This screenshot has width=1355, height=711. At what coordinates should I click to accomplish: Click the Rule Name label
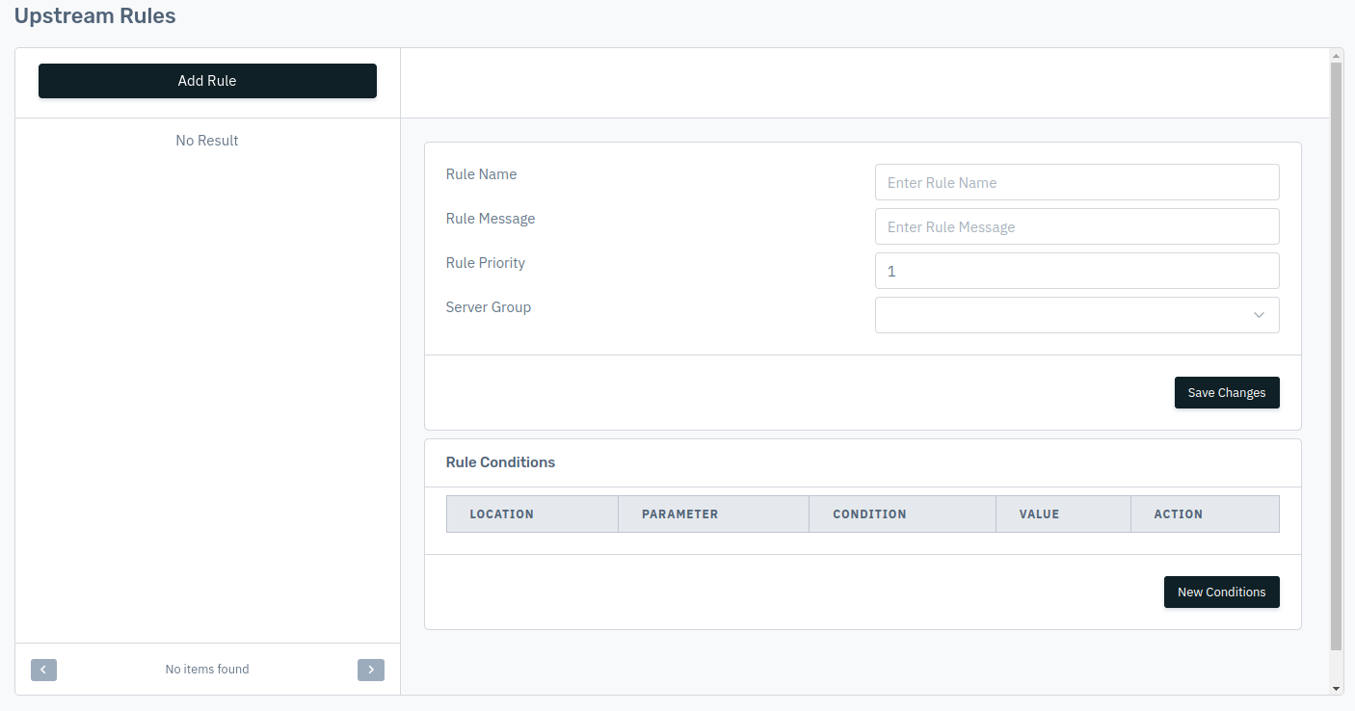[481, 174]
